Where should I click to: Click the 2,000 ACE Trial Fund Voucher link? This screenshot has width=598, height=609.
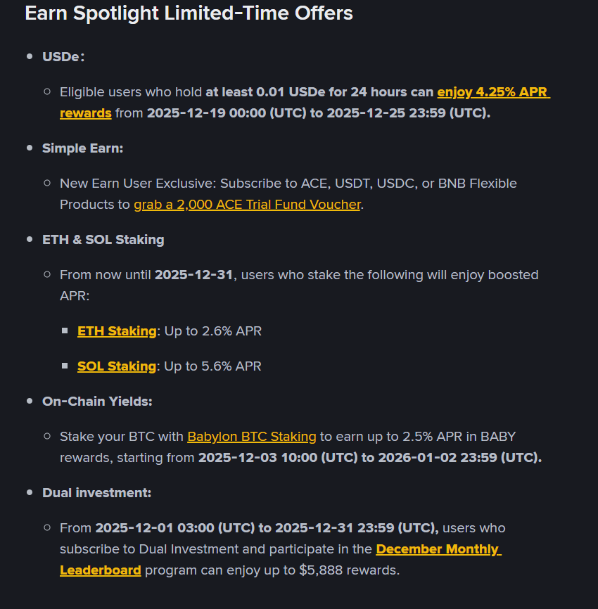pos(247,205)
